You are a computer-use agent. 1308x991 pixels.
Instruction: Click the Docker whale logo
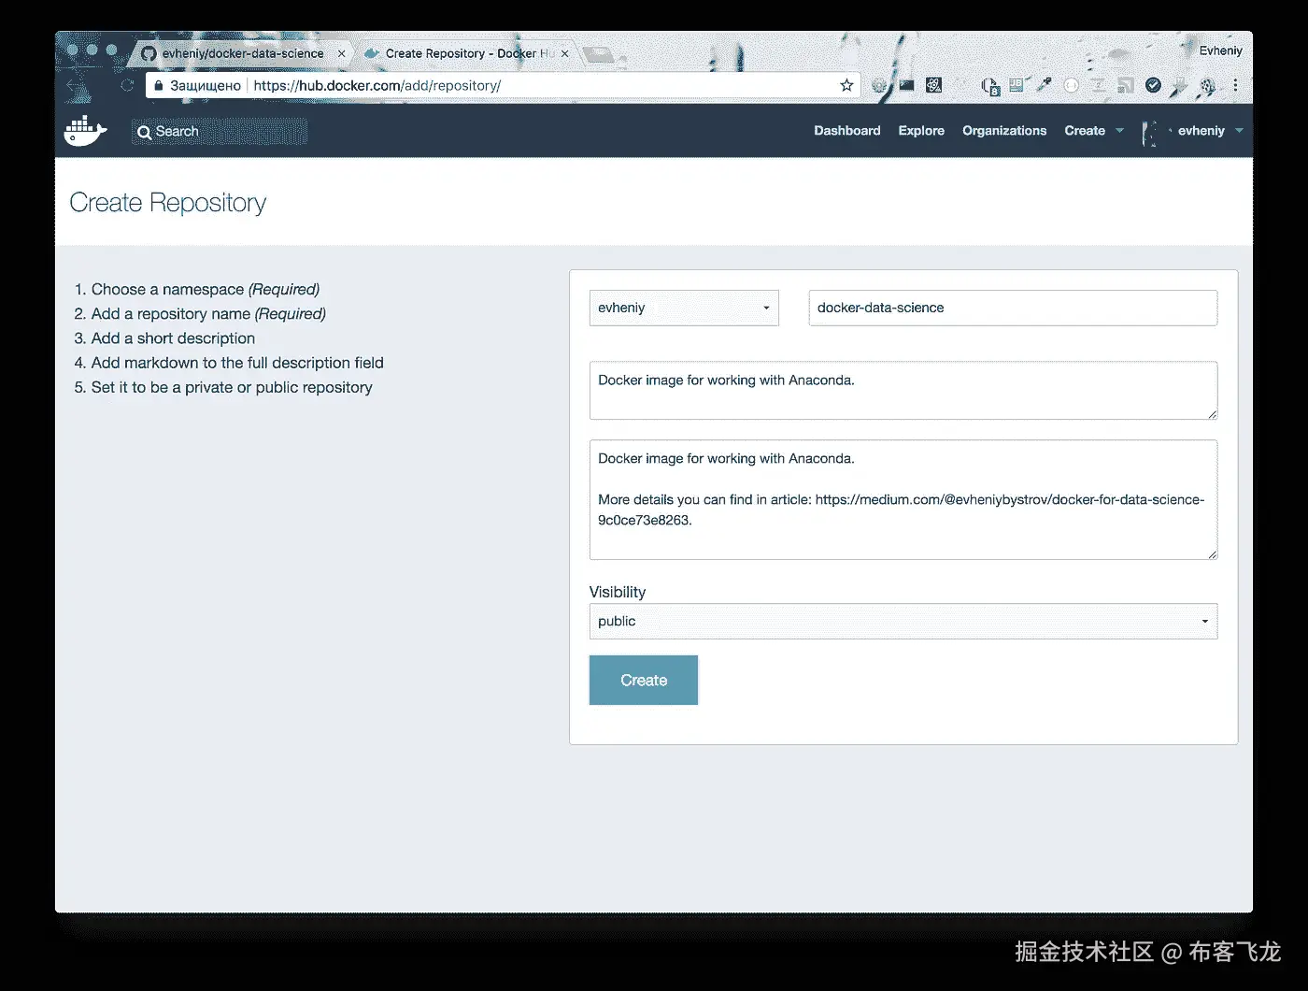pyautogui.click(x=85, y=131)
